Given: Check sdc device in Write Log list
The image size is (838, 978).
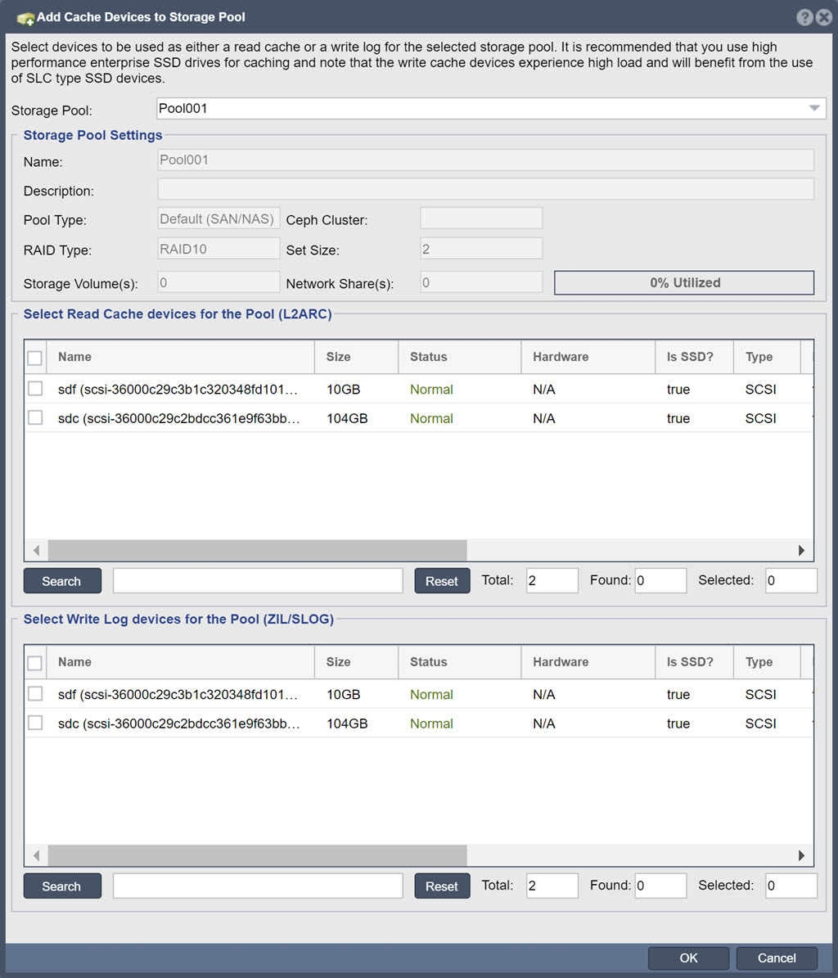Looking at the screenshot, I should pos(35,723).
